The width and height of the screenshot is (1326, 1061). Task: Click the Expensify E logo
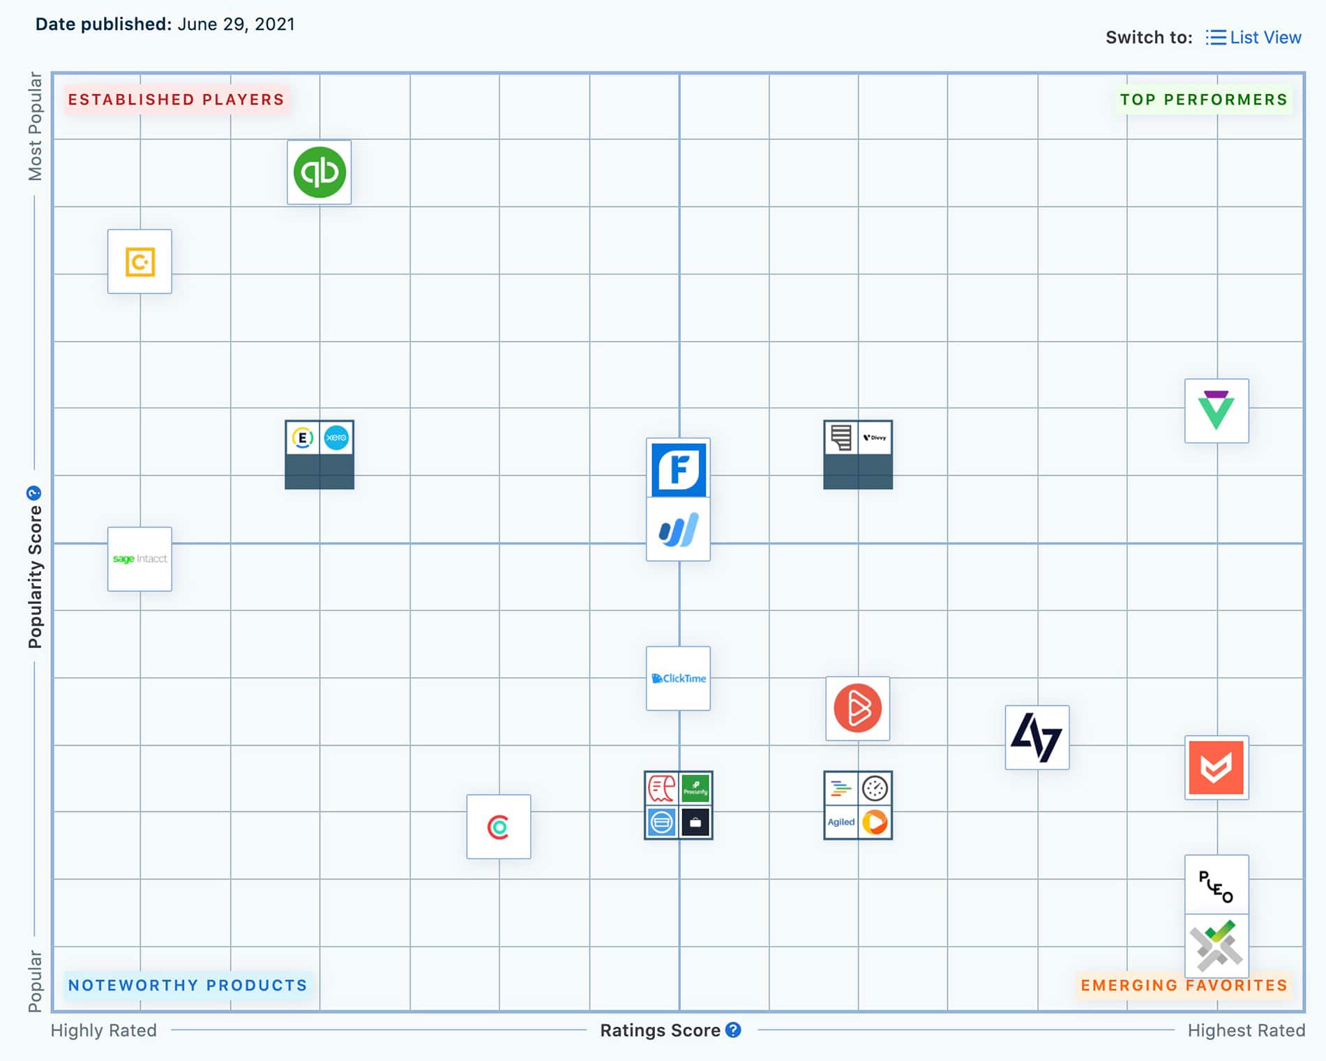pos(302,438)
